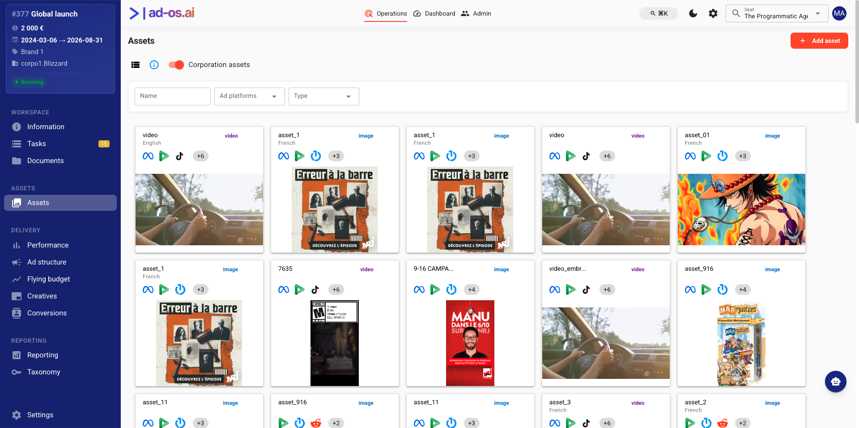Click the blue info circle icon
Screen dimensions: 859x428
coord(154,65)
